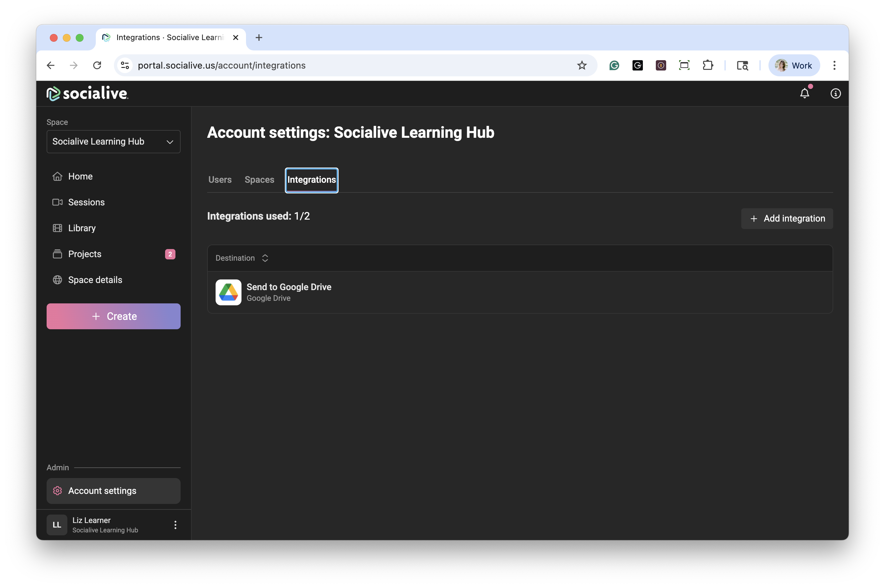Click the Google Drive integration icon

point(228,292)
